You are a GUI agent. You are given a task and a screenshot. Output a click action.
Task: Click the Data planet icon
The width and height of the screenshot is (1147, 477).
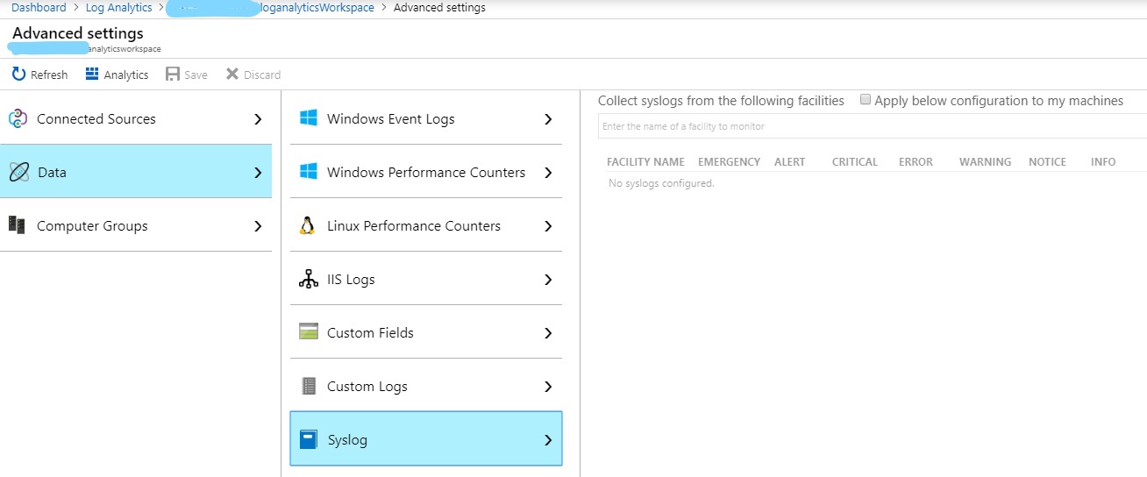pyautogui.click(x=19, y=173)
